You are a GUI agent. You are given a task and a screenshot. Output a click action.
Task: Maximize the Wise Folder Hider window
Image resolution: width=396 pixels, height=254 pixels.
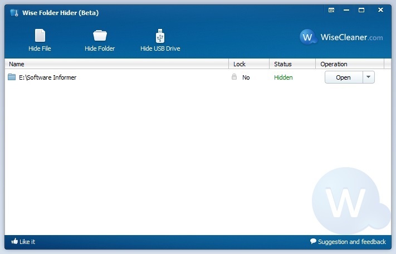[x=361, y=10]
